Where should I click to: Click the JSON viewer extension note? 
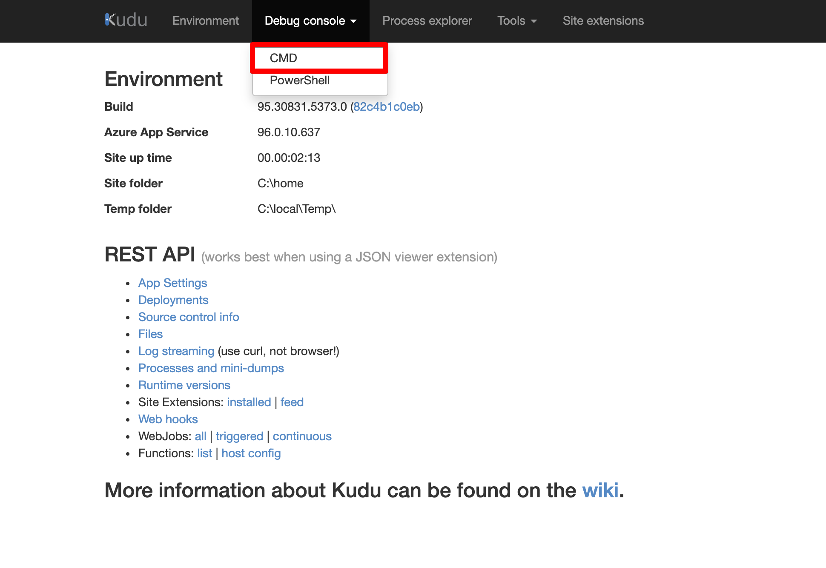click(x=349, y=257)
